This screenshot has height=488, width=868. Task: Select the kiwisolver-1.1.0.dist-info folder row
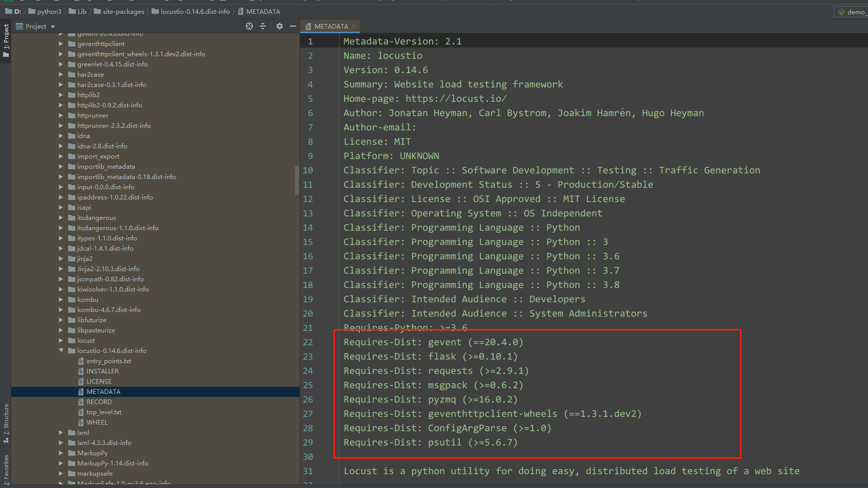155,289
